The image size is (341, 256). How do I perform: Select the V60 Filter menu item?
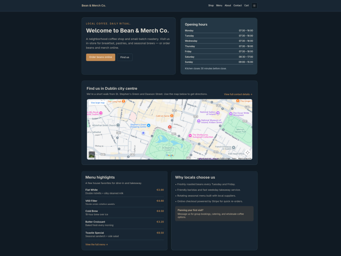(x=124, y=202)
